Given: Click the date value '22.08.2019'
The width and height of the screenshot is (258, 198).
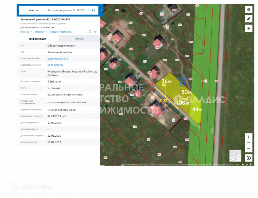Looking at the screenshot, I should (54, 136).
